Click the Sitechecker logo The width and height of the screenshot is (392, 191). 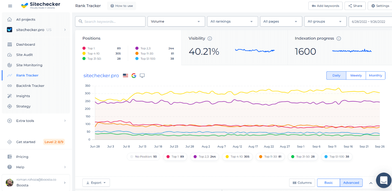(41, 5)
